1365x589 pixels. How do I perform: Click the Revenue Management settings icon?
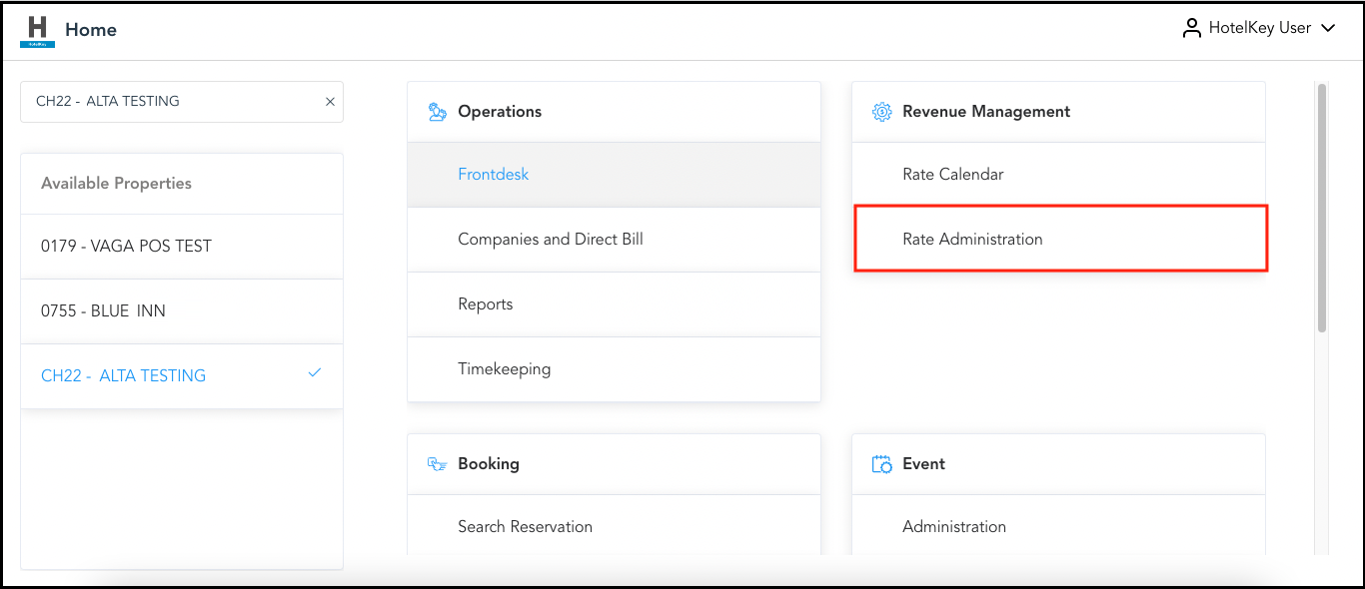[881, 111]
